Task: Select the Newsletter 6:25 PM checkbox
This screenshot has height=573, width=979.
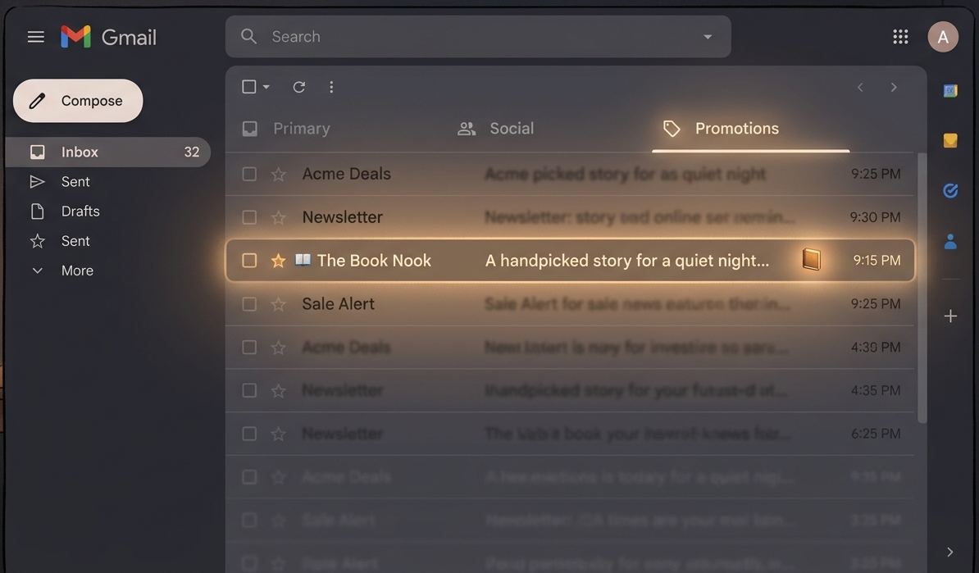Action: pyautogui.click(x=249, y=434)
